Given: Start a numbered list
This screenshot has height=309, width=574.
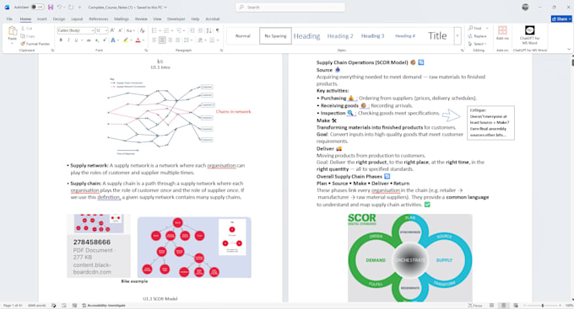Looking at the screenshot, I should [166, 30].
